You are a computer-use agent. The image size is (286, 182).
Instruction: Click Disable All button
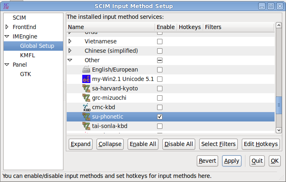[179, 144]
